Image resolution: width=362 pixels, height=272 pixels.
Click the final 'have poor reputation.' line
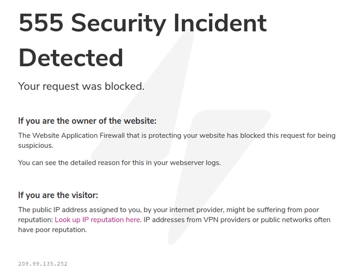[52, 229]
